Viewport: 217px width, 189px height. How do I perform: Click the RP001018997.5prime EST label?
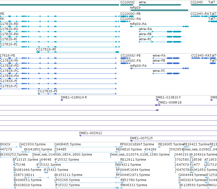(137, 144)
